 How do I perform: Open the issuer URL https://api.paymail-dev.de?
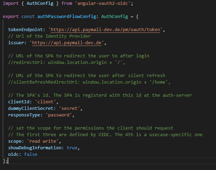click(x=67, y=43)
